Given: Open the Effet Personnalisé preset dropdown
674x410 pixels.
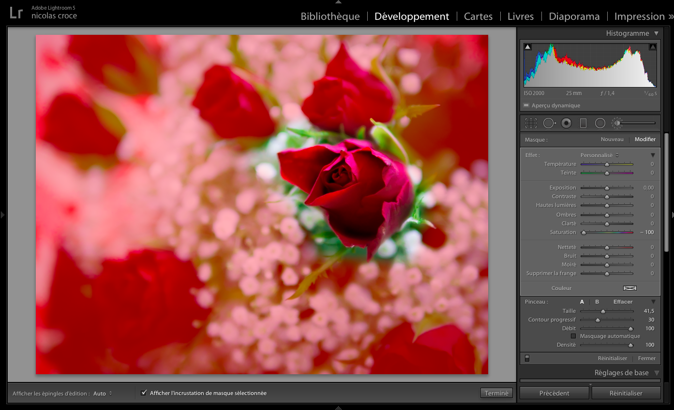Looking at the screenshot, I should [599, 155].
